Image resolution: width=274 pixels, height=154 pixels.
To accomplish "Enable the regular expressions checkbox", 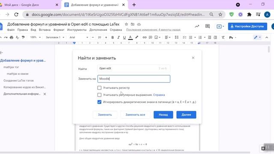I will click(x=99, y=95).
